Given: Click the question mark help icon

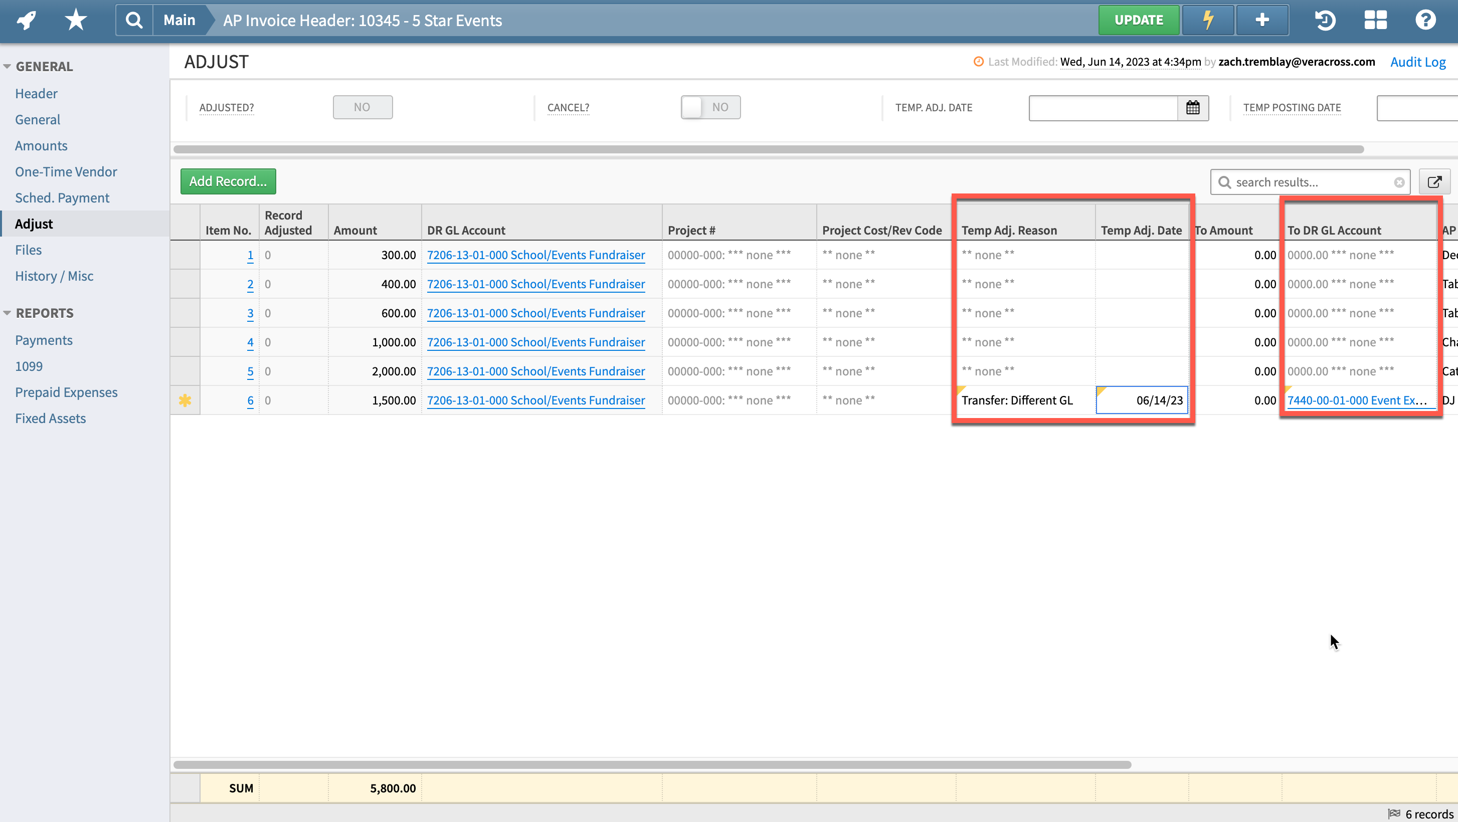Looking at the screenshot, I should coord(1425,21).
